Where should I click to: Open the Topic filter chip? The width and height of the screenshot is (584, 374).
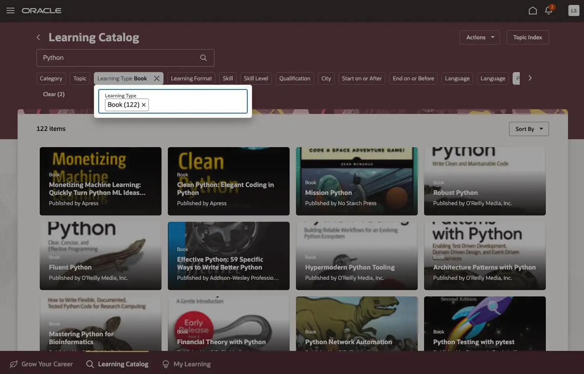coord(80,78)
